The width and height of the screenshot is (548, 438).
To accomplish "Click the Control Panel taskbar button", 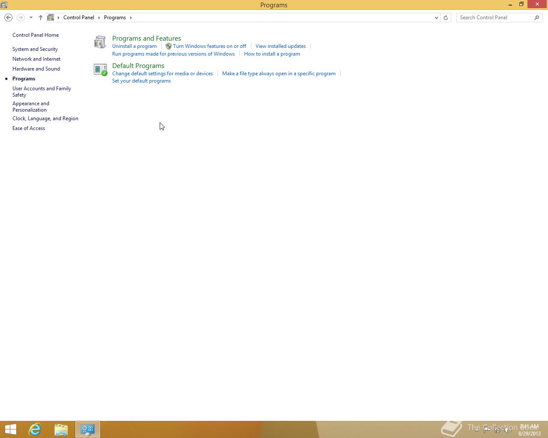I will click(88, 429).
